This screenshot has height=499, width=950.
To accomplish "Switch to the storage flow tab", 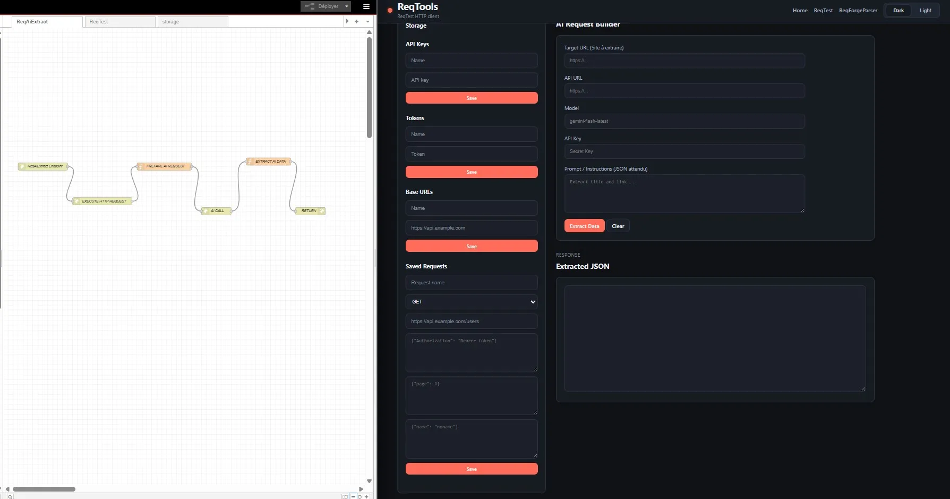I will point(170,22).
